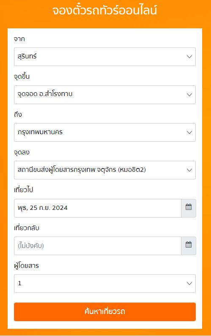This screenshot has height=336, width=211.
Task: Click the จุดลง label text
Action: pyautogui.click(x=22, y=152)
